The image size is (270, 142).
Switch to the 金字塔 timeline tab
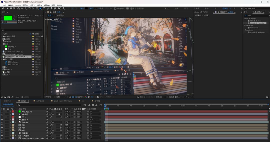97,101
